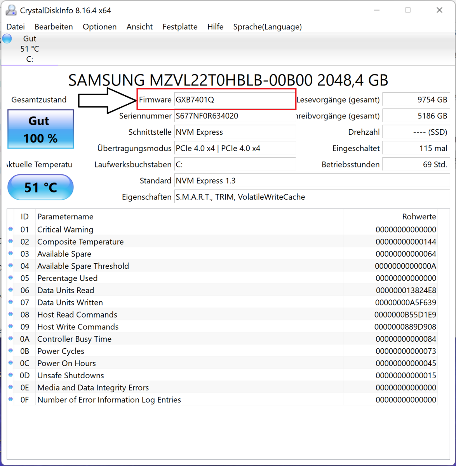Screen dimensions: 456x466
Task: Select Number of Error Information Log Entries row
Action: [x=222, y=400]
